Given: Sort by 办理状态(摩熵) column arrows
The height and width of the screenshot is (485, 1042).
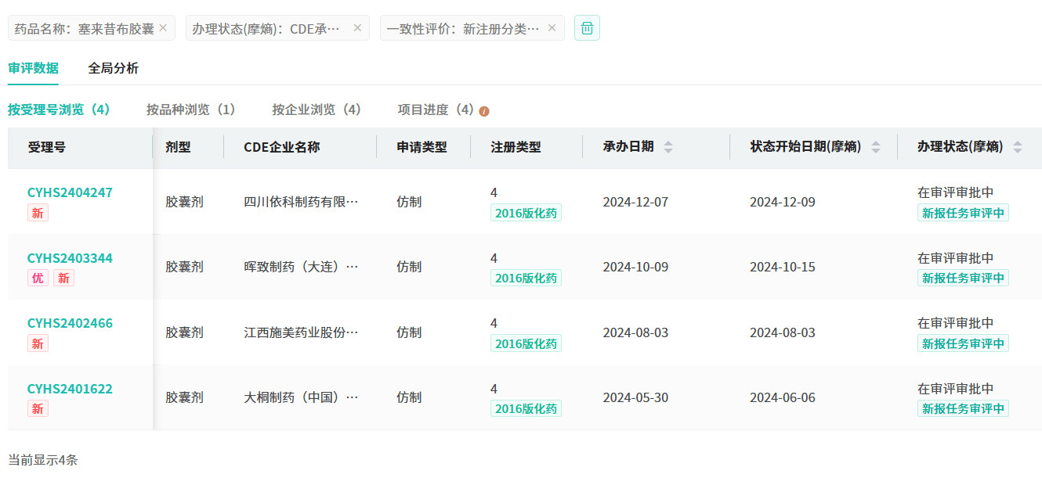Looking at the screenshot, I should (x=1018, y=147).
